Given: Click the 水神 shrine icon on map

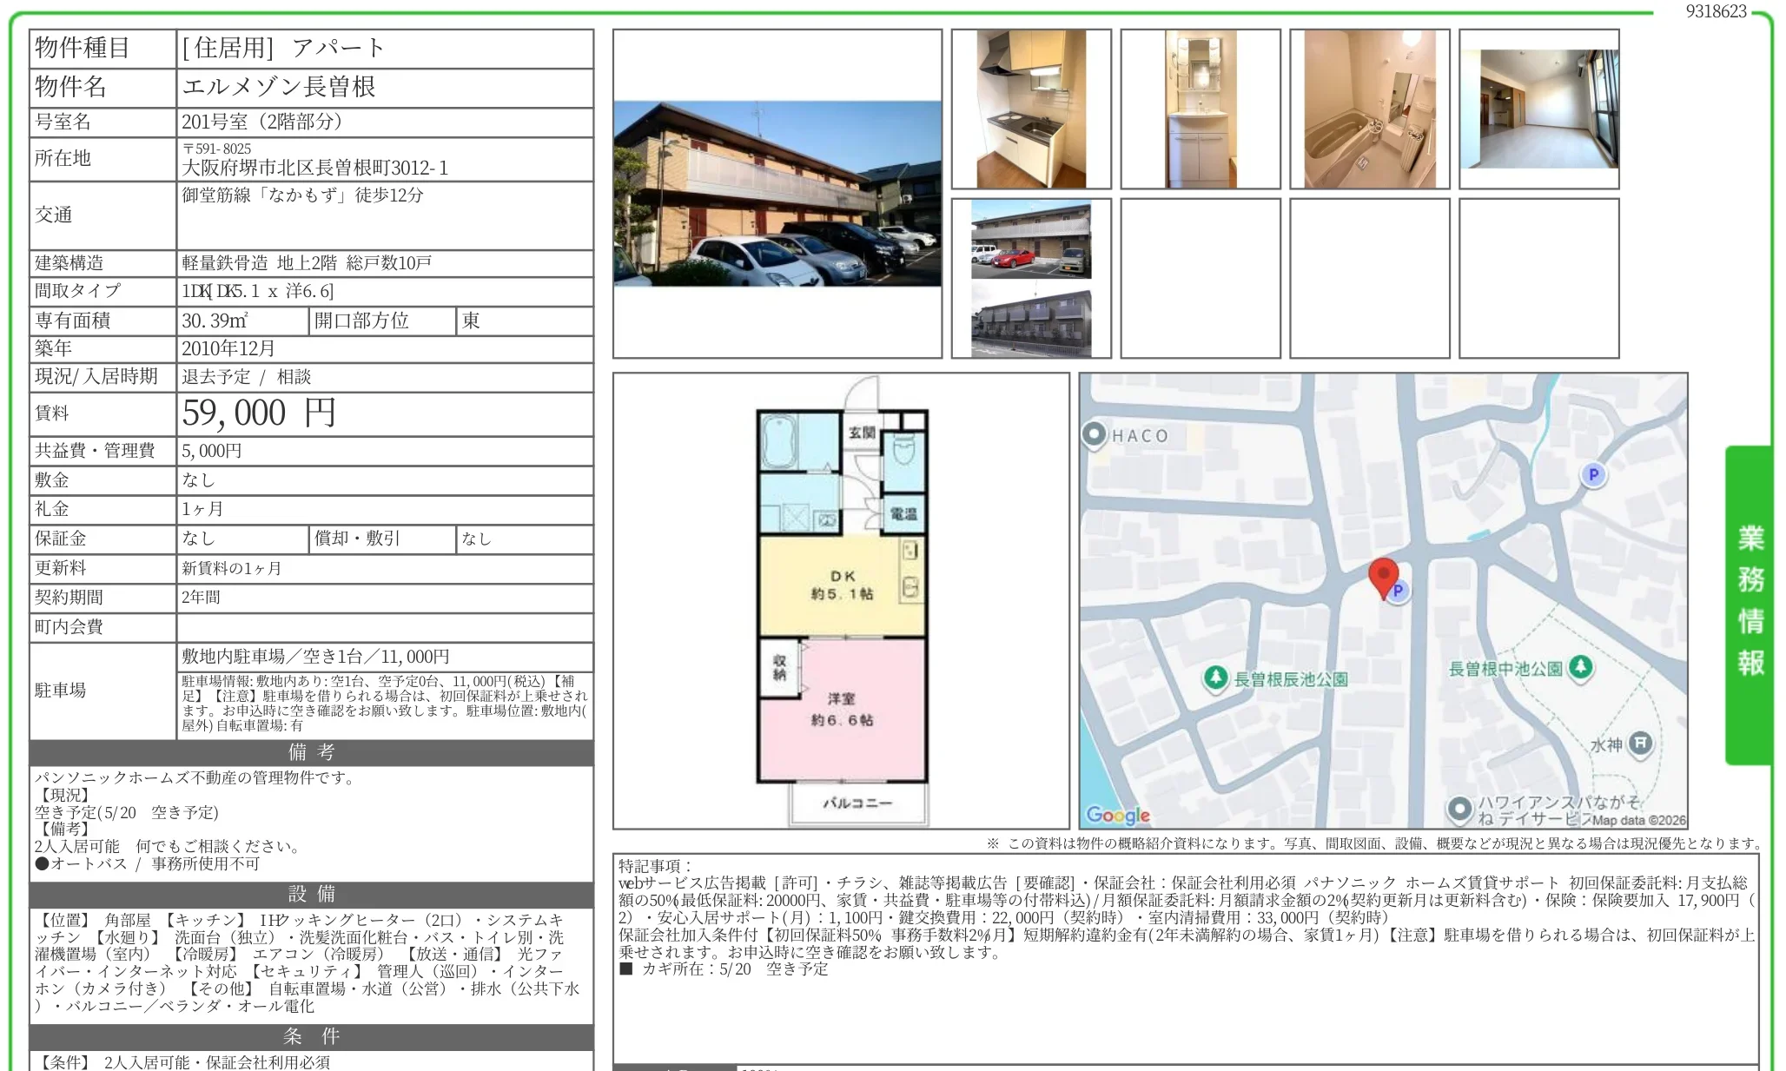Looking at the screenshot, I should tap(1640, 743).
